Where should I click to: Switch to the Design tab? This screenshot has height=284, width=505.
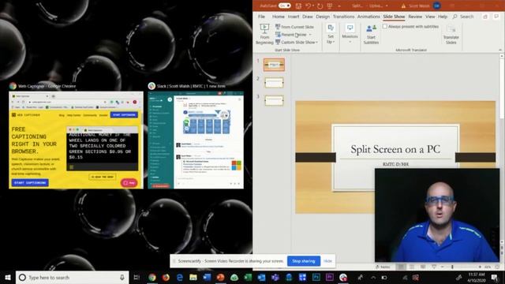click(323, 17)
